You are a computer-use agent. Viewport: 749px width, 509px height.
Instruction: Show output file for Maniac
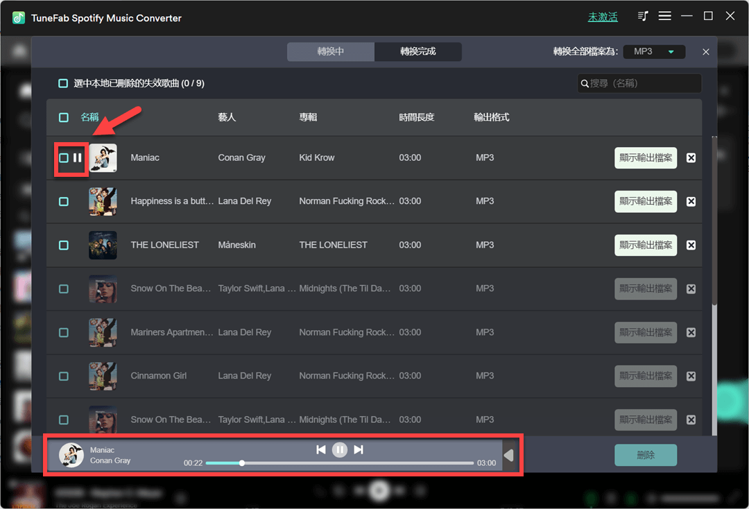point(646,158)
